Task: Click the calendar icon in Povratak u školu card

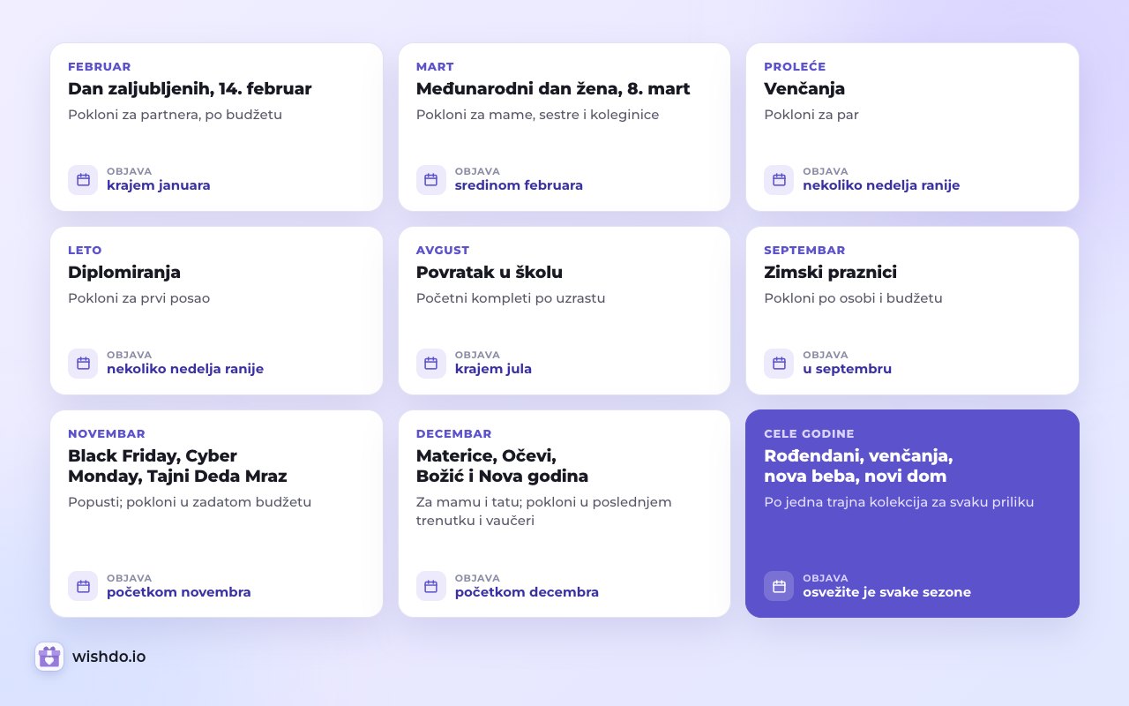Action: pos(431,364)
